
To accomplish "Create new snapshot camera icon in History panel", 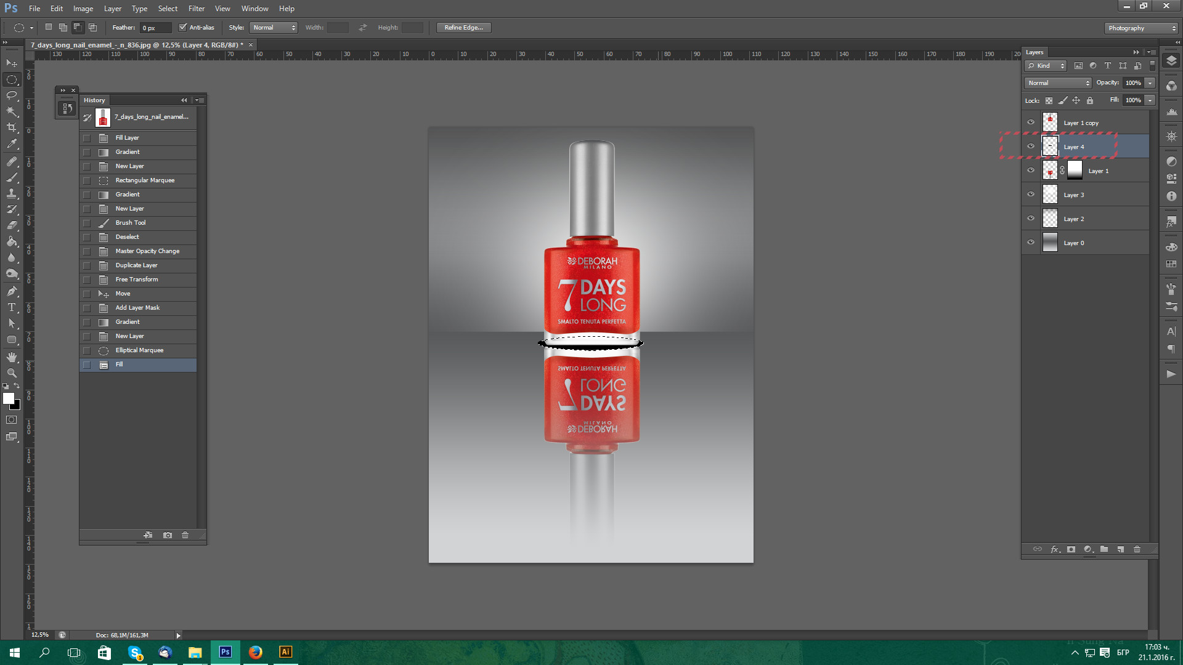I will 168,535.
